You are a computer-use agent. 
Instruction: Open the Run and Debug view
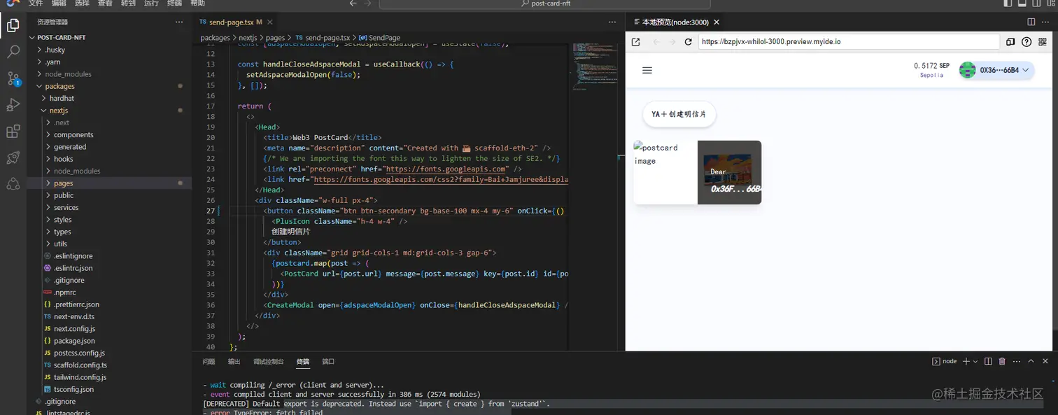pos(13,105)
